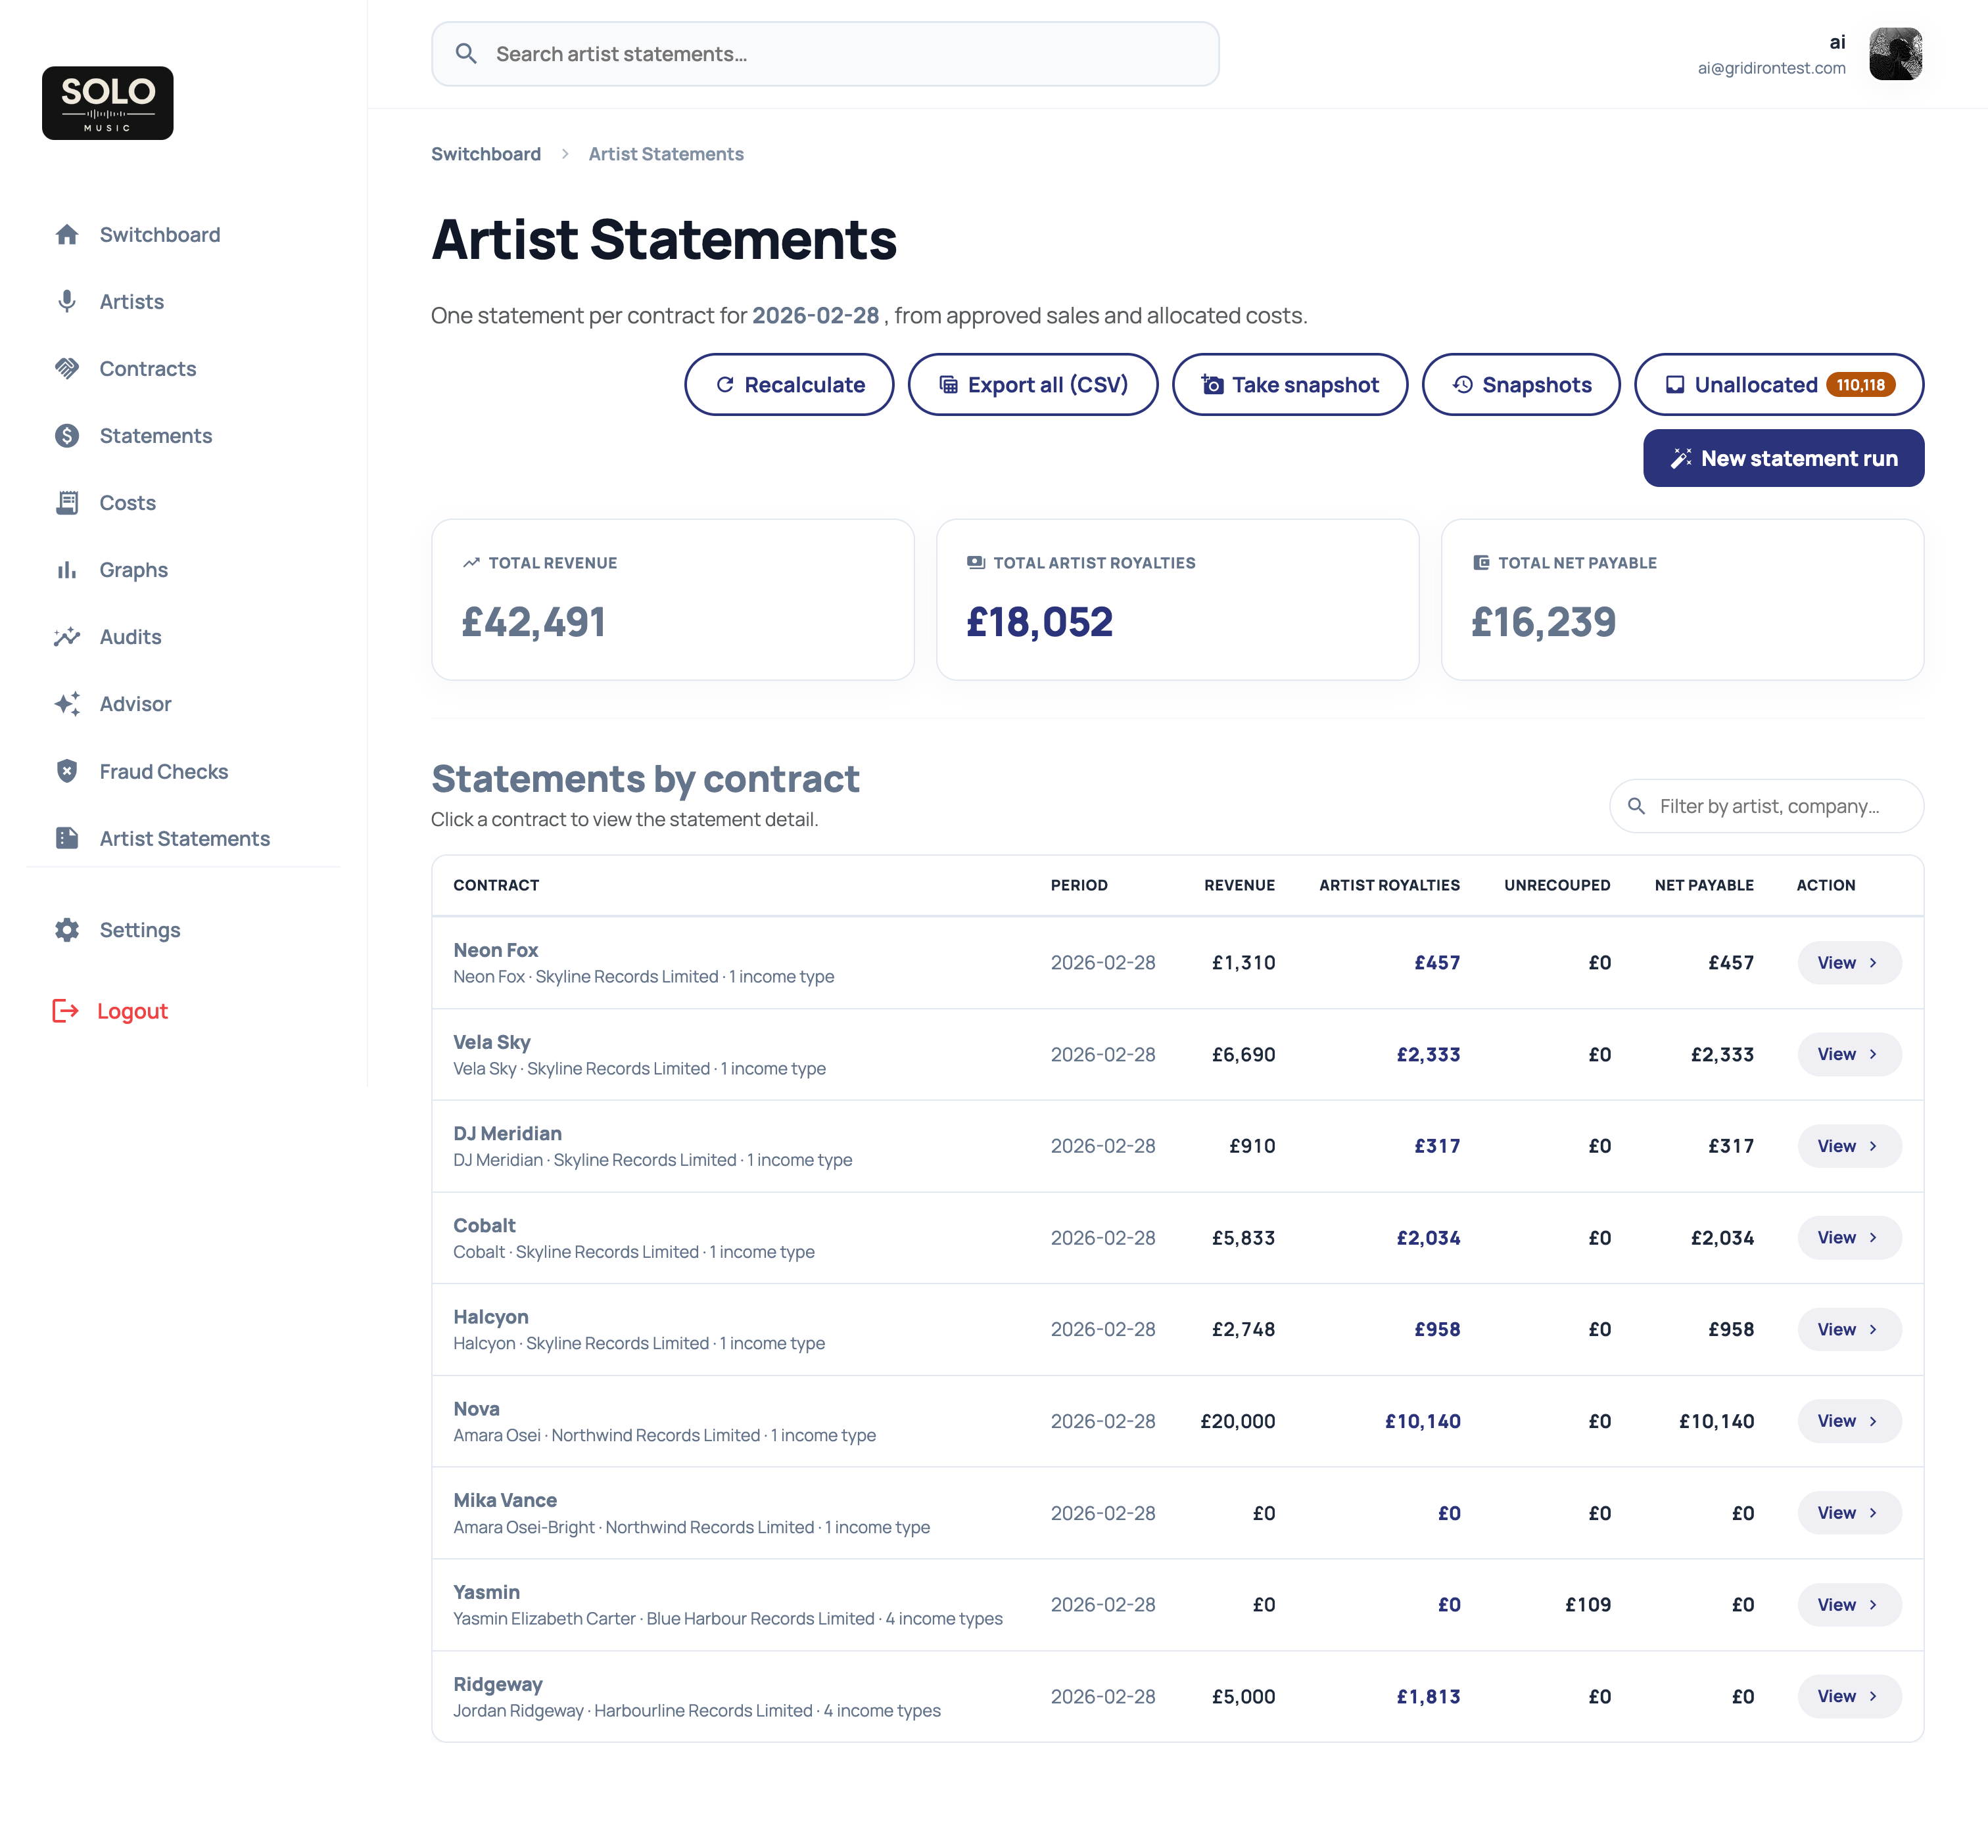
Task: View the Halcyon statement
Action: [x=1850, y=1330]
